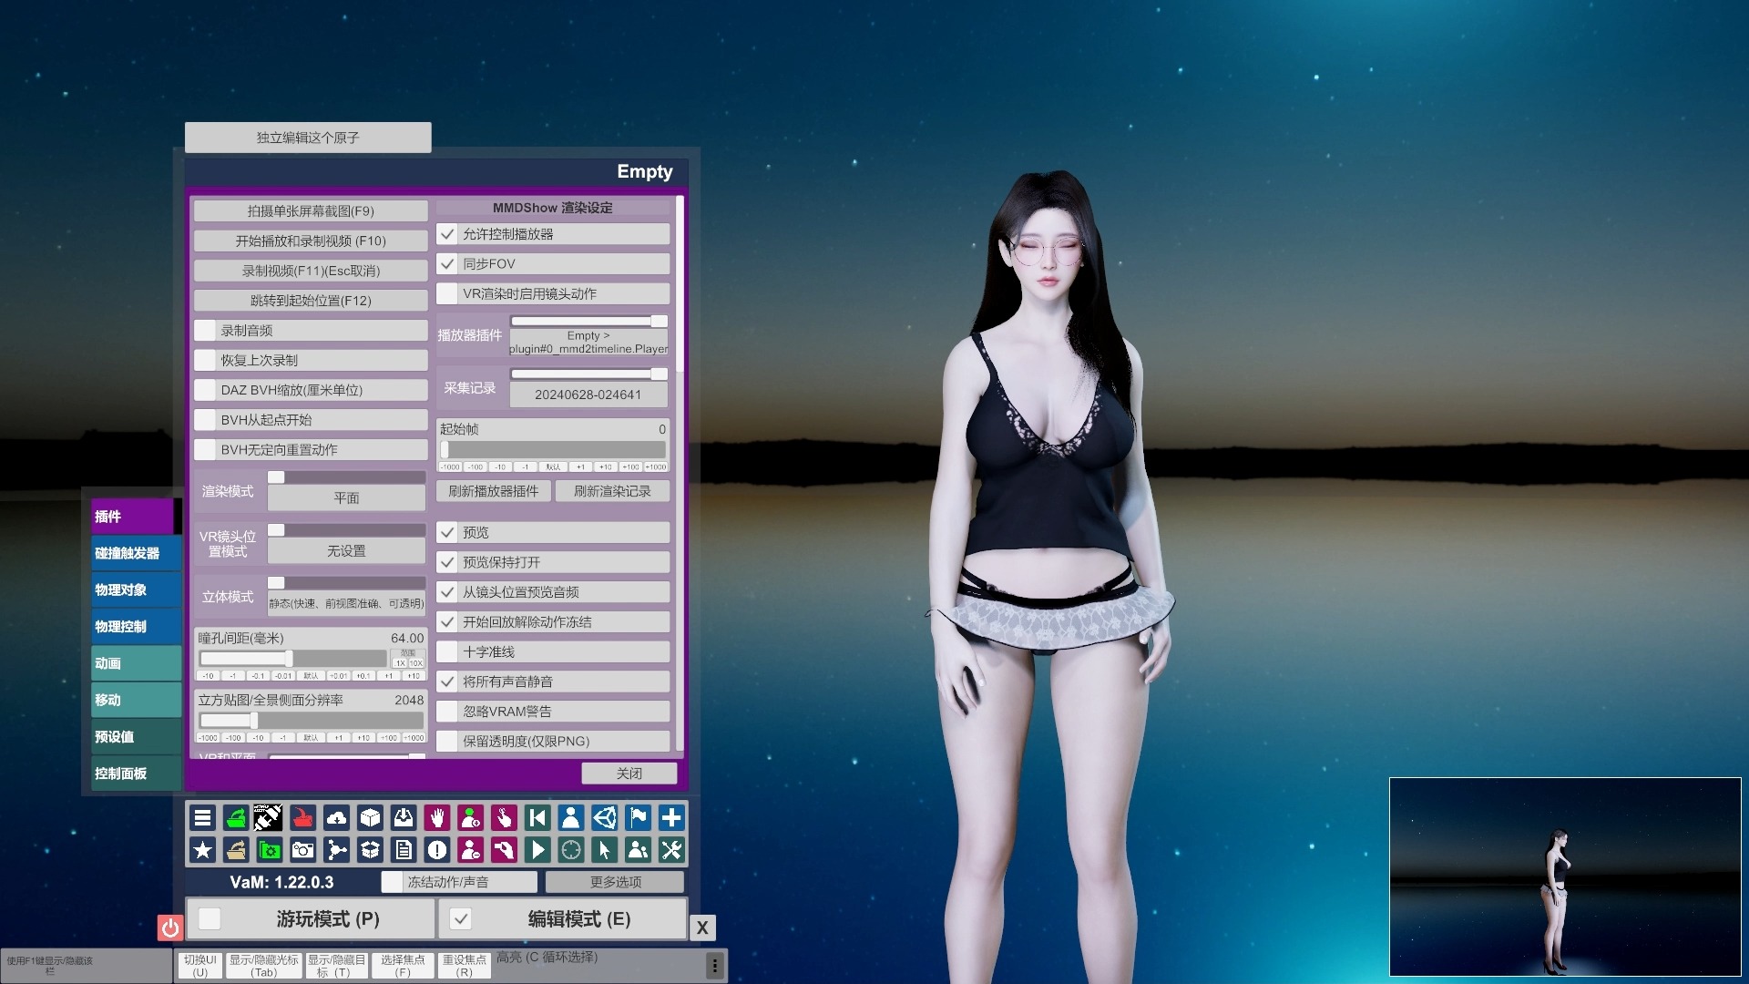Click 拍摄单张屏幕截图(F9) button
Screen dimensions: 1749x984
311,211
